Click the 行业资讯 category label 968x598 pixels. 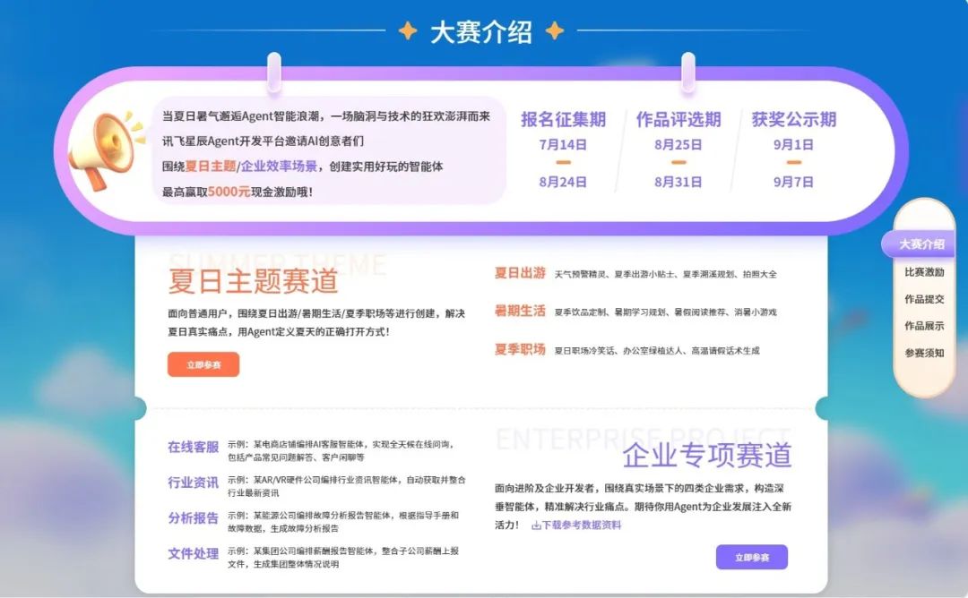[x=194, y=483]
